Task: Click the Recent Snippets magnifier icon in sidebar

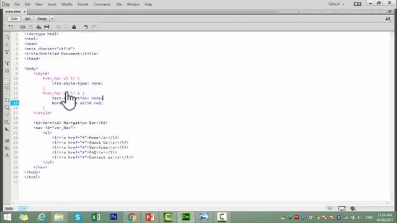Action: pyautogui.click(x=7, y=123)
